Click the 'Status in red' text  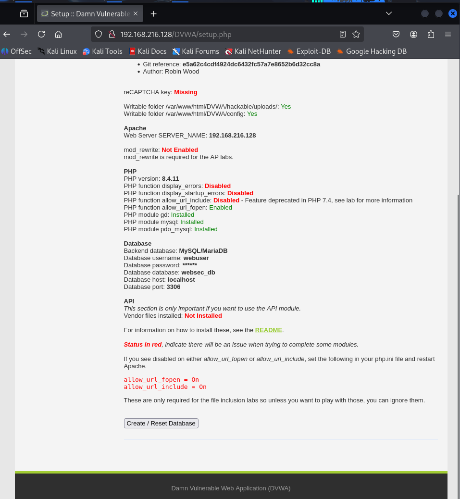tap(142, 344)
